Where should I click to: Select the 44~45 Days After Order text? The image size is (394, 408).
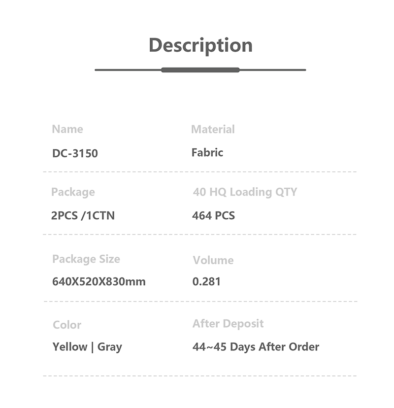[x=256, y=347]
